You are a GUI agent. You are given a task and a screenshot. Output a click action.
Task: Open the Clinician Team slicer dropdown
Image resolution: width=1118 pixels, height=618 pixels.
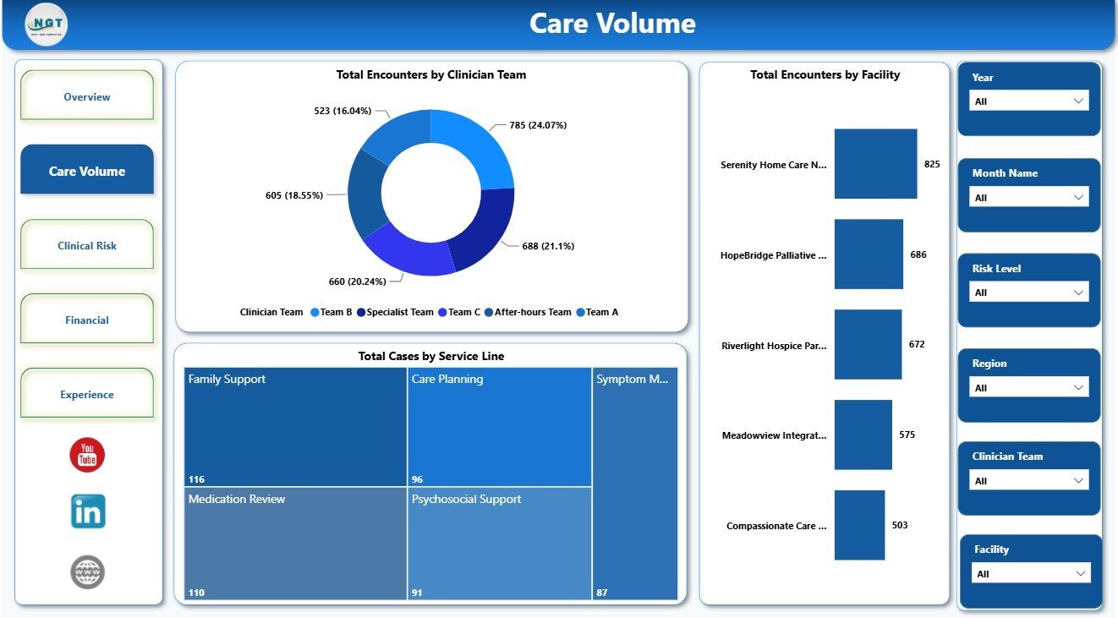[x=1028, y=480]
